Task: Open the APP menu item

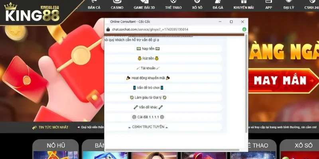Action: tap(268, 5)
